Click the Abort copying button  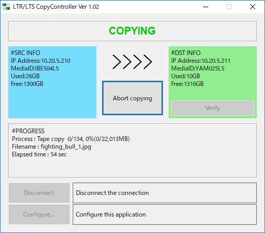pyautogui.click(x=132, y=98)
